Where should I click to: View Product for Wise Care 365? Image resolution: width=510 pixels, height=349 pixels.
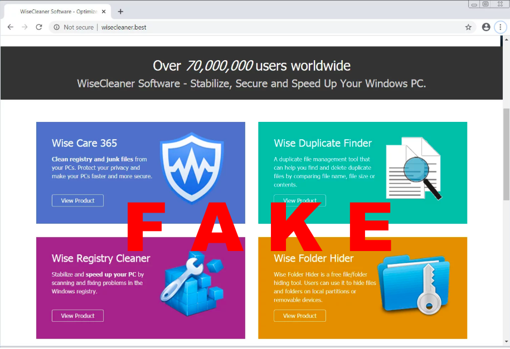[x=77, y=200]
